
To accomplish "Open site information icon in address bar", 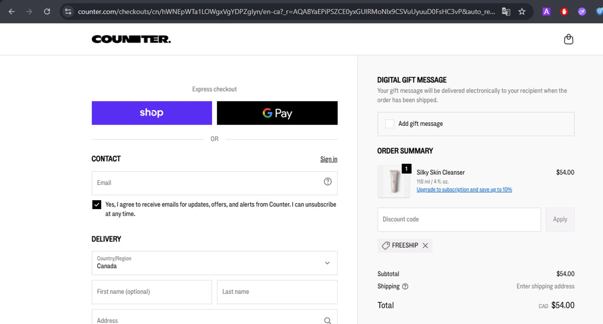I will pyautogui.click(x=68, y=12).
